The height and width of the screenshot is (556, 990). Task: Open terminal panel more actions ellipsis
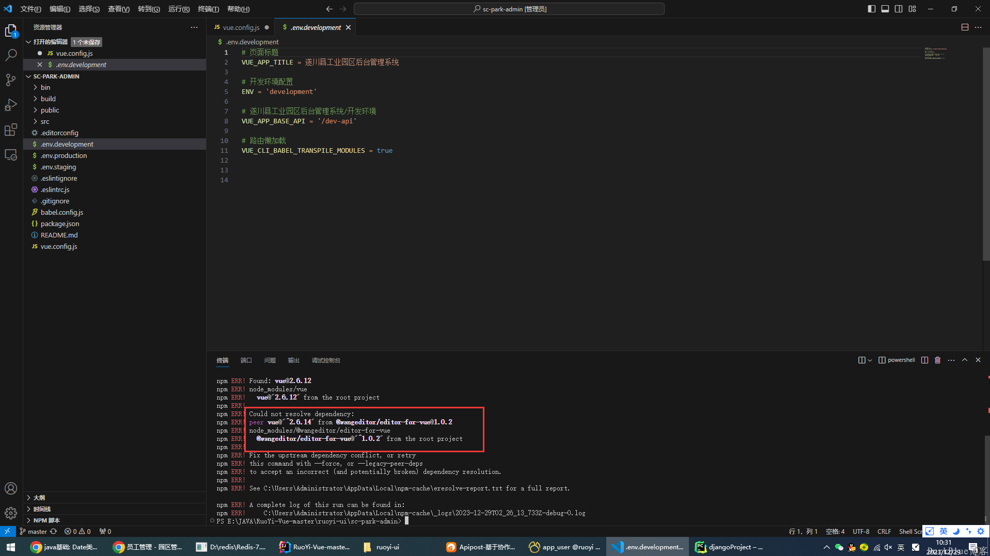[951, 360]
